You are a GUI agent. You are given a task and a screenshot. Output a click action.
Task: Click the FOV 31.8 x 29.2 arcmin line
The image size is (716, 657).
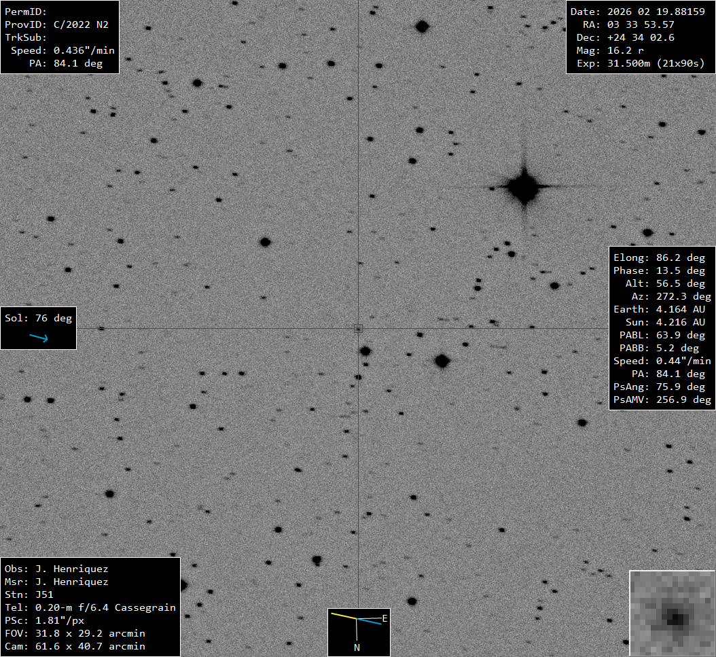coord(89,633)
